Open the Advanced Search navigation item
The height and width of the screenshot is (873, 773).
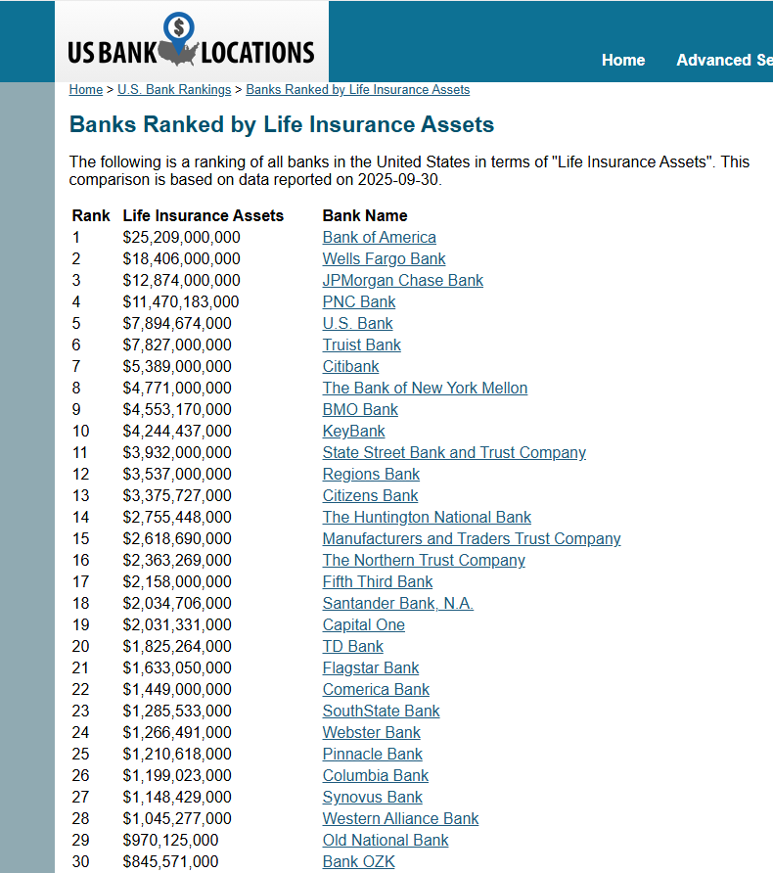coord(725,60)
